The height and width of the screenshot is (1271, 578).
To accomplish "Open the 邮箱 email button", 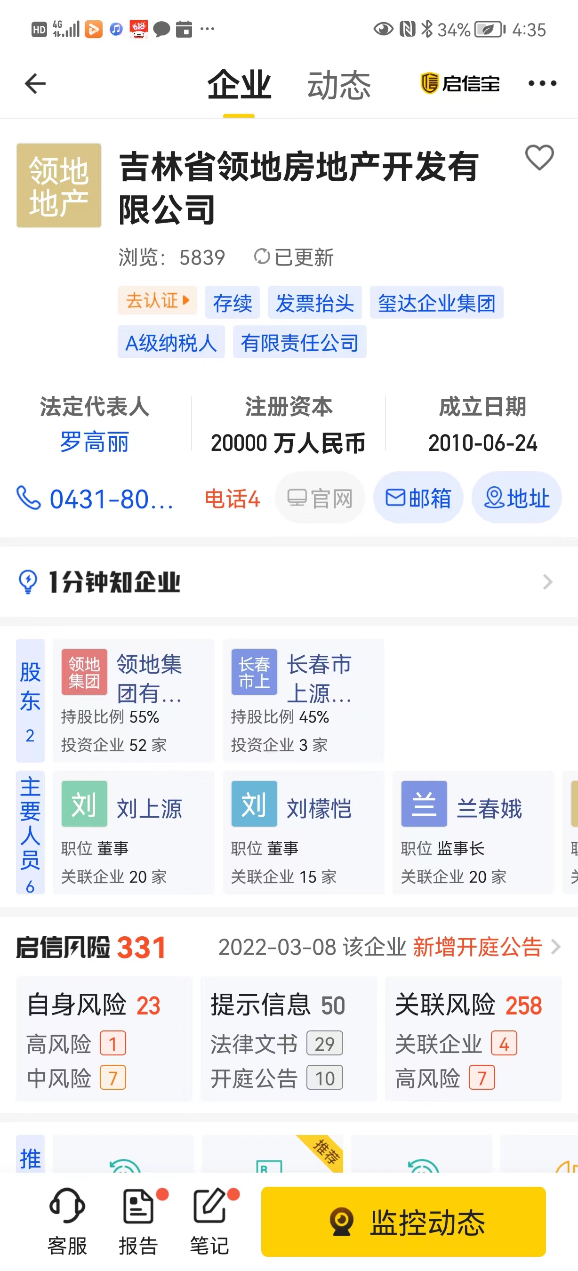I will [x=418, y=498].
